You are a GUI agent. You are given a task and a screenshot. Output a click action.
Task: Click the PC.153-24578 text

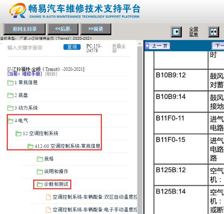(94, 48)
